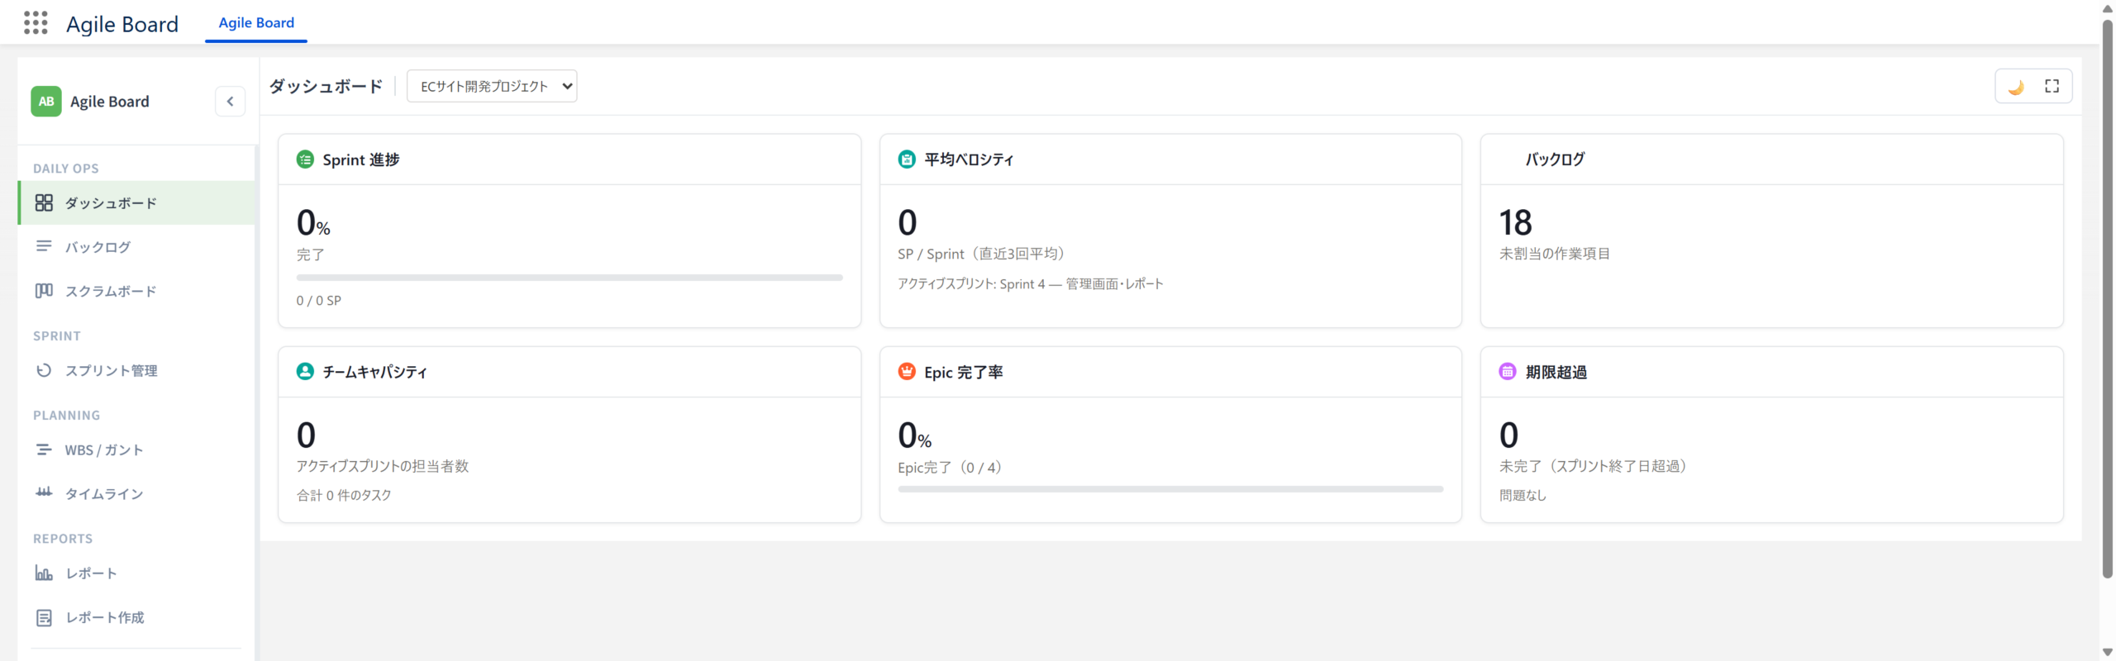Go to バックログ in the sidebar
Viewport: 2116px width, 661px height.
pos(136,247)
